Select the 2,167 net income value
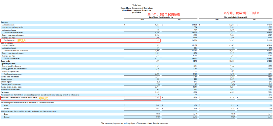 click(157, 97)
